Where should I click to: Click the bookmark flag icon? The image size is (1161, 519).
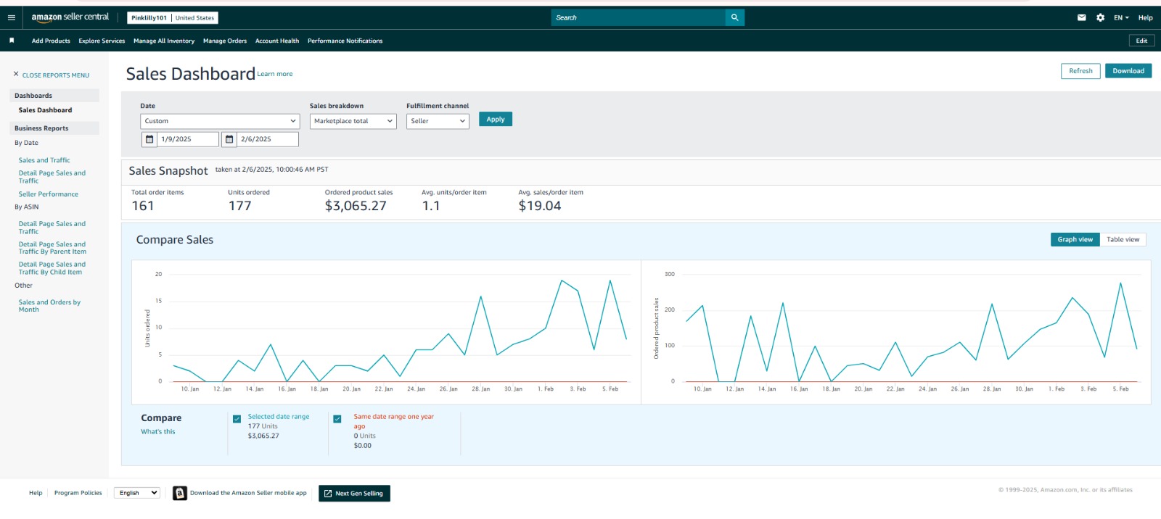pyautogui.click(x=12, y=41)
